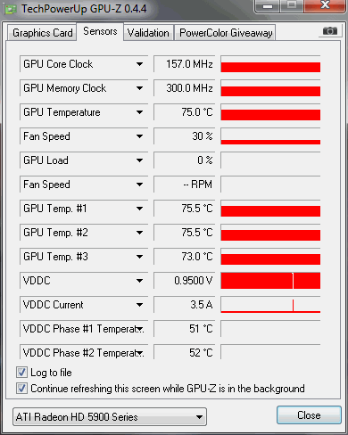
Task: Open the GPU Temperature sensor dropdown
Action: [139, 112]
